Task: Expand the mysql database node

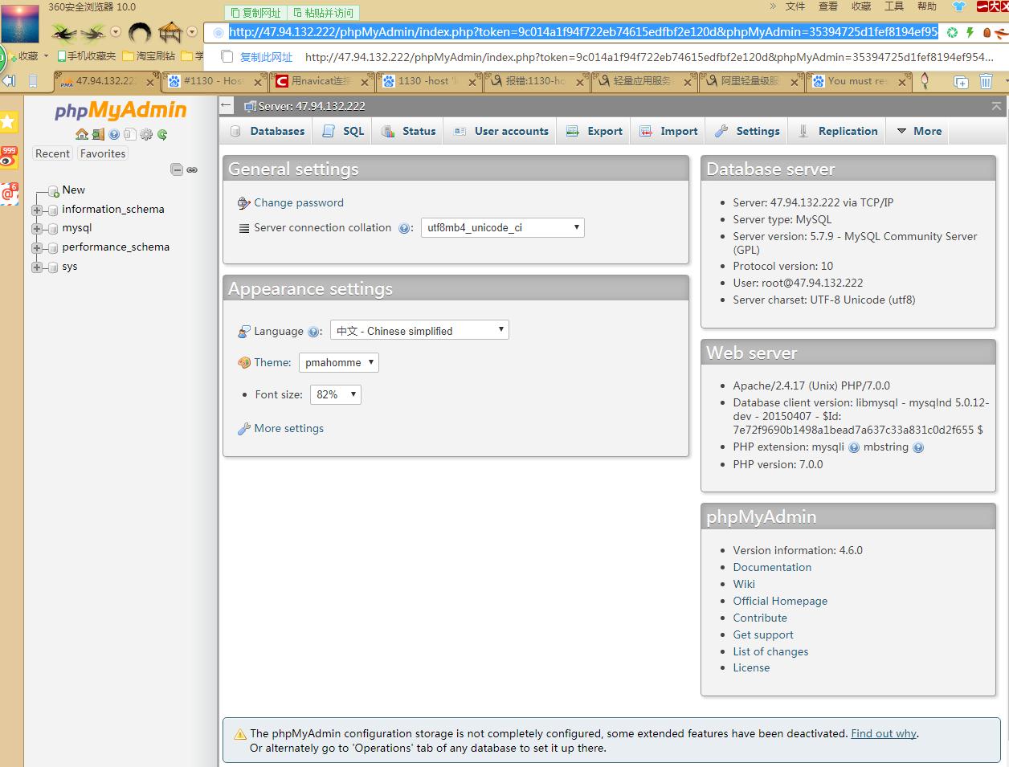Action: [36, 229]
